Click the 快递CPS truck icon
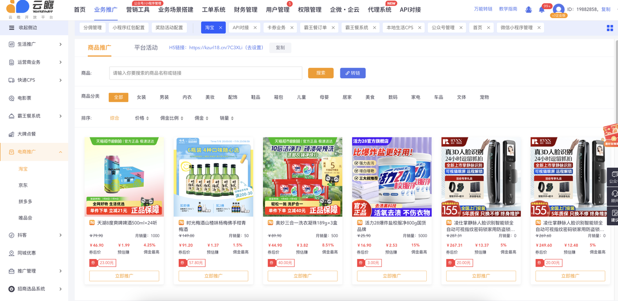Screen dimensions: 618x301 coord(12,80)
